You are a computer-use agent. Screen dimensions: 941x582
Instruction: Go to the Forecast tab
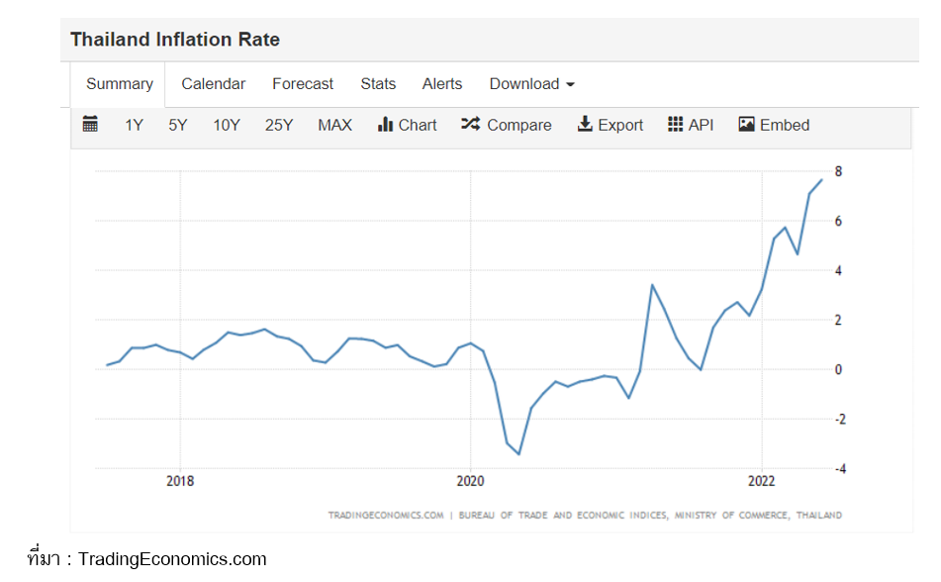(303, 84)
